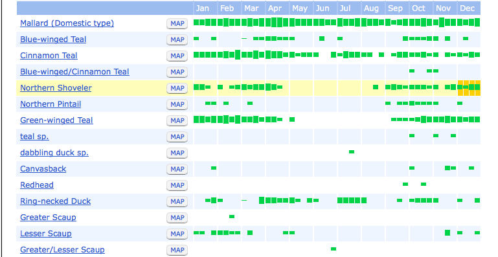Open the Redhead MAP button
The height and width of the screenshot is (257, 498).
tap(177, 186)
